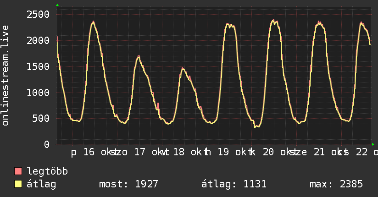Image resolution: width=378 pixels, height=197 pixels.
Task: Click the 1500 y-axis label
Action: point(38,67)
